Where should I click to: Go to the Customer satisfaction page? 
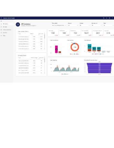[7, 30]
